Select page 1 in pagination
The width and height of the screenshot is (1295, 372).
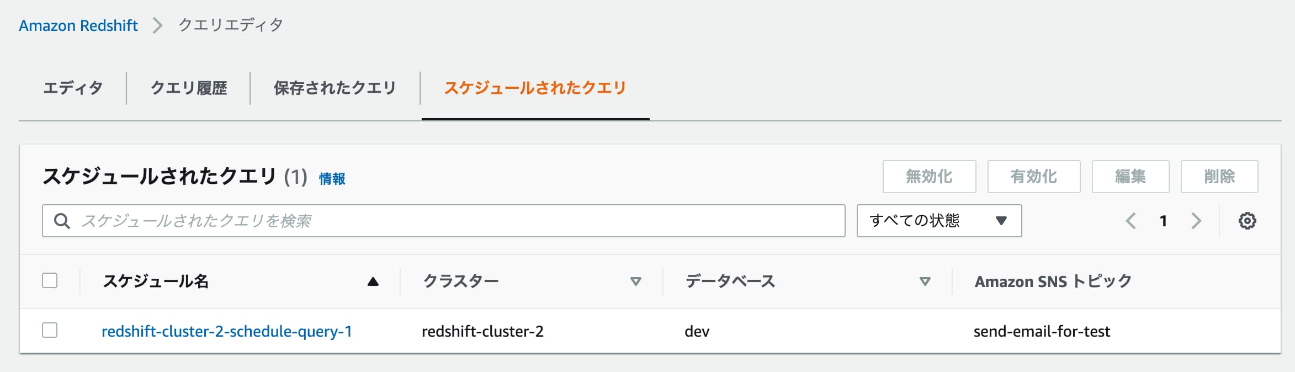click(x=1164, y=220)
